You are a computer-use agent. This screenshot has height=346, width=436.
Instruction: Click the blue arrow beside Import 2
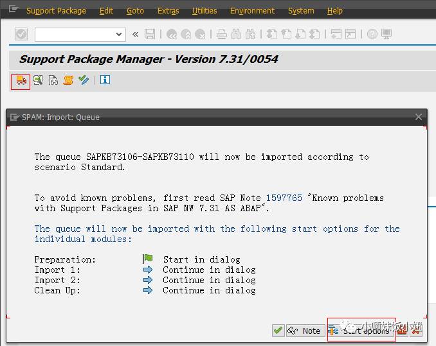(x=148, y=280)
